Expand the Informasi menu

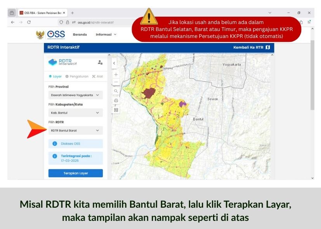coord(106,34)
